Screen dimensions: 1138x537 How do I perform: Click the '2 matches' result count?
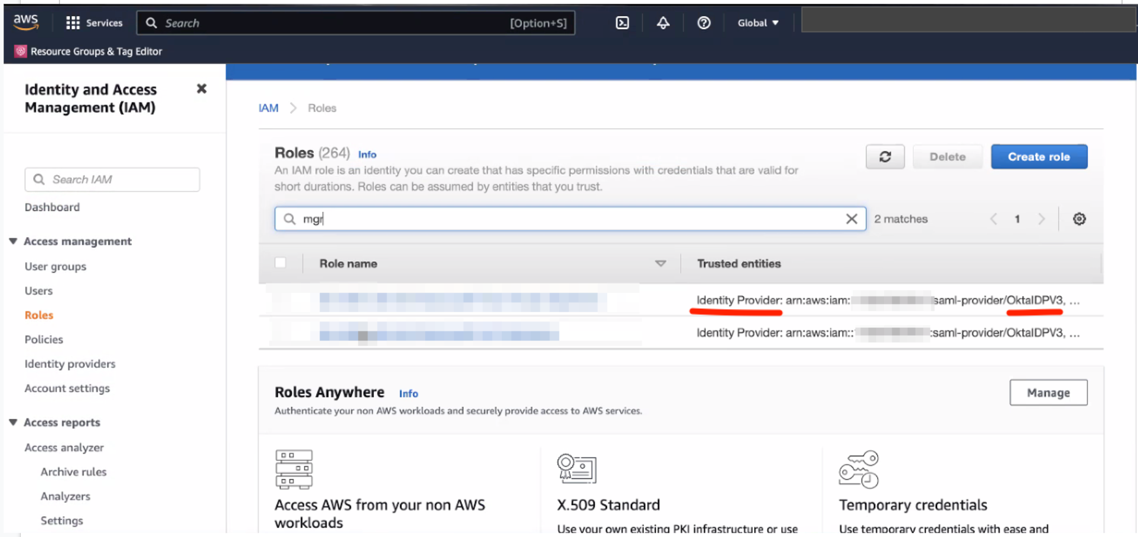pyautogui.click(x=901, y=219)
